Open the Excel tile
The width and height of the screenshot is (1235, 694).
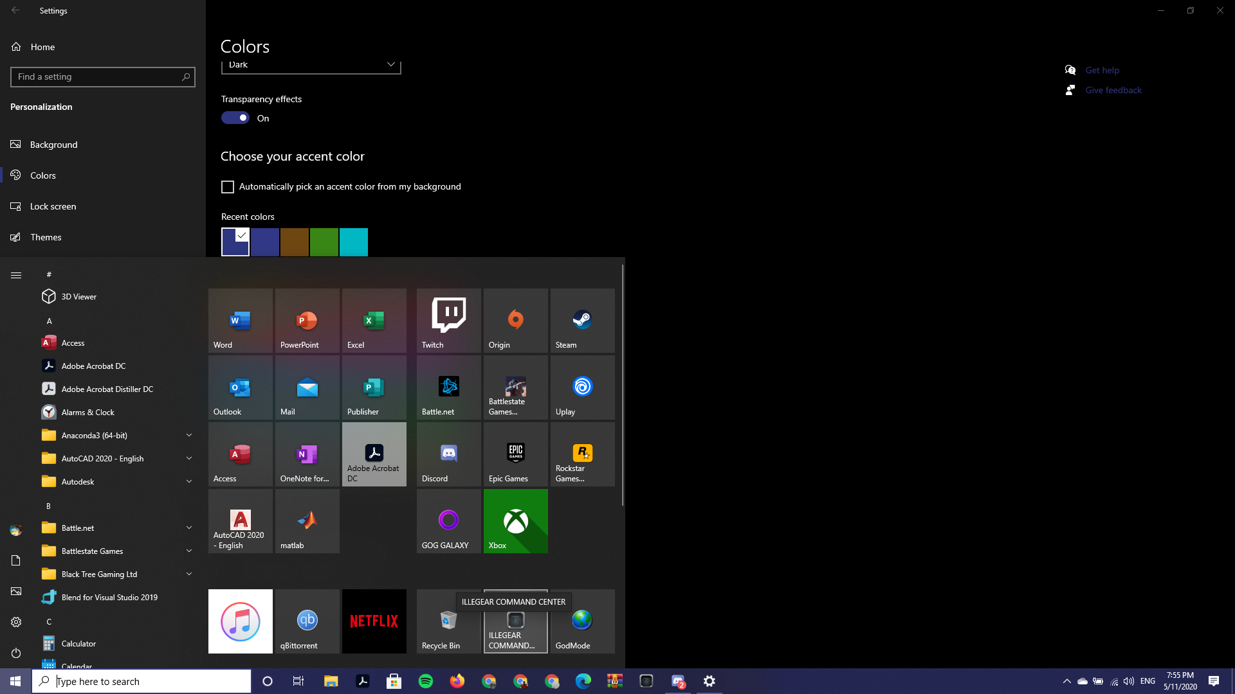coord(374,321)
